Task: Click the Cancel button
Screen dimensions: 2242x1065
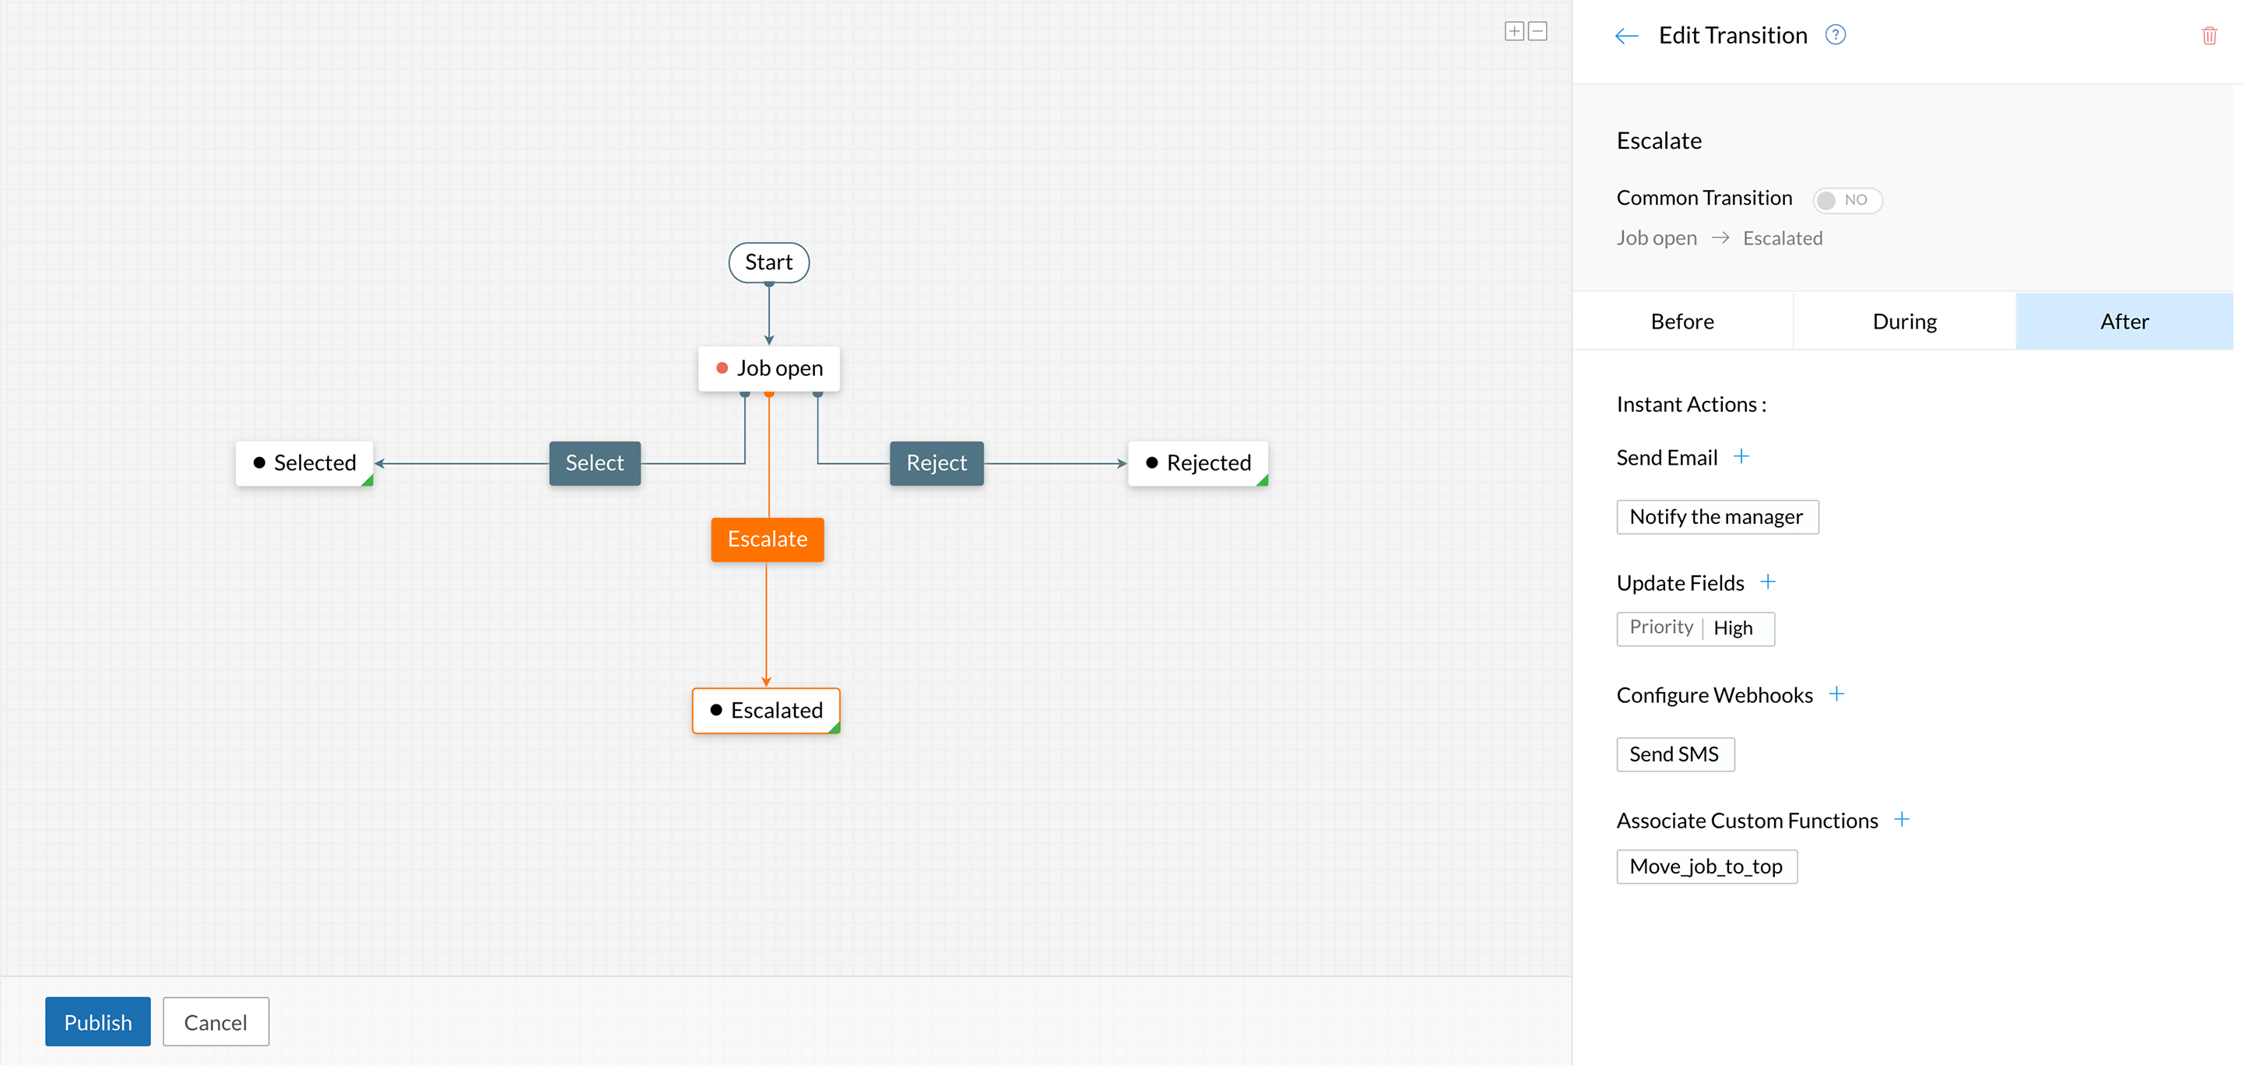Action: (x=215, y=1021)
